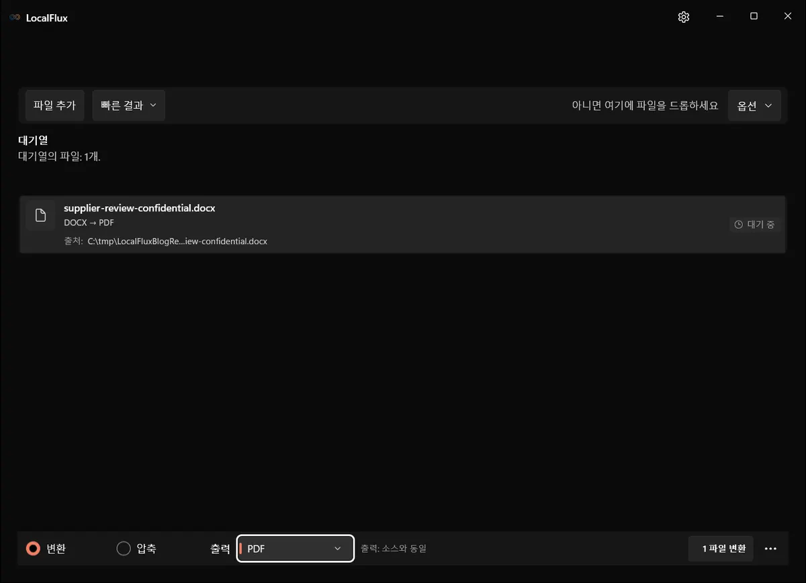Click the 출력: 소스와 동일 text

point(394,549)
